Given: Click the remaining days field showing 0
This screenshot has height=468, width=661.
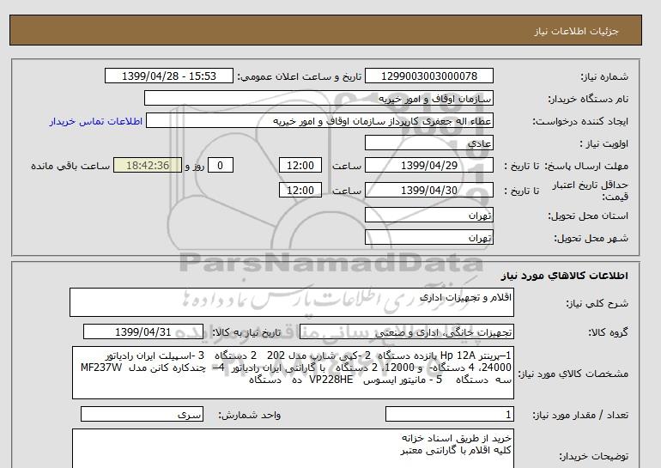Looking at the screenshot, I should 220,165.
